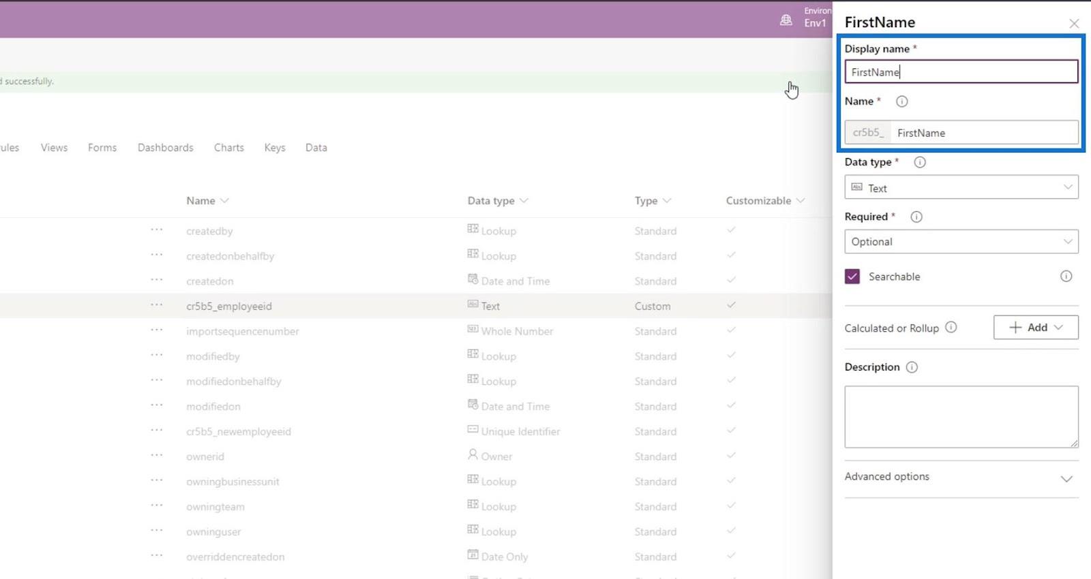Click the Lookup icon in createdby row

473,229
